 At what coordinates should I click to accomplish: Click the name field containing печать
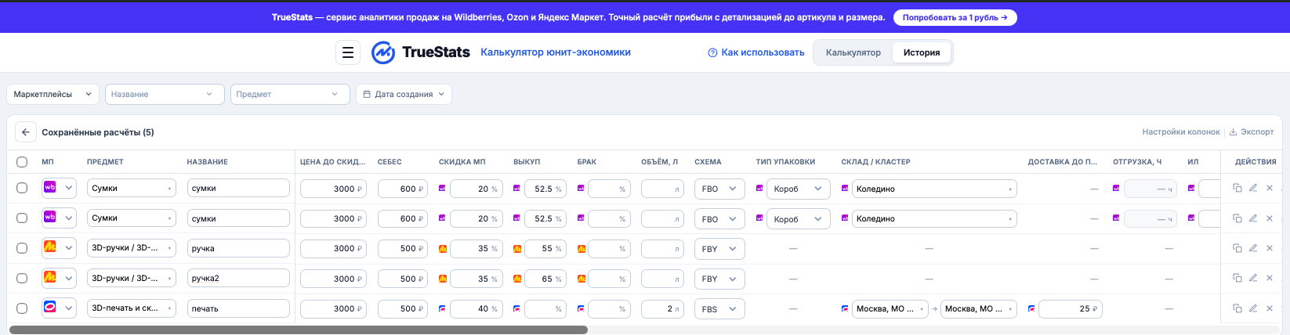(x=238, y=308)
